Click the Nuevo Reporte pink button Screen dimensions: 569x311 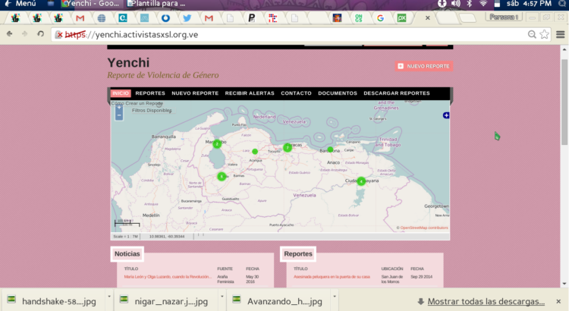[x=424, y=67]
